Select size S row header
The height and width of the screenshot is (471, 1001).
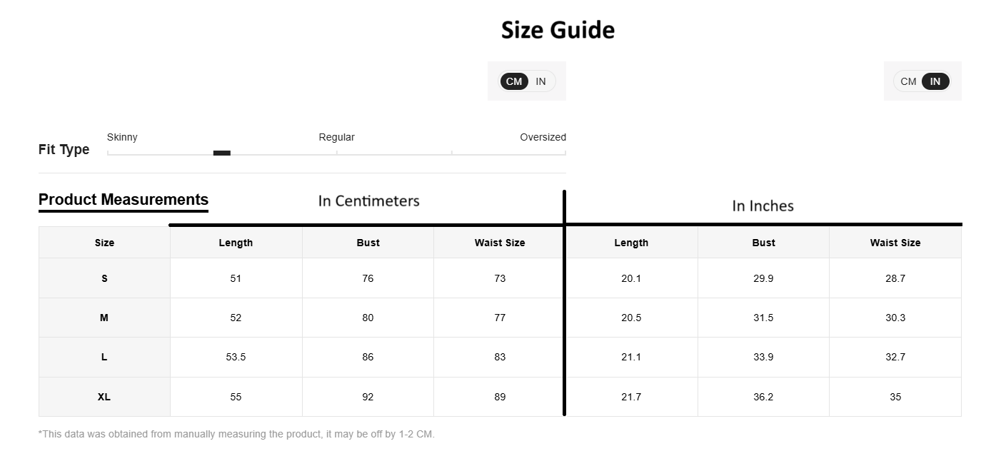tap(104, 278)
